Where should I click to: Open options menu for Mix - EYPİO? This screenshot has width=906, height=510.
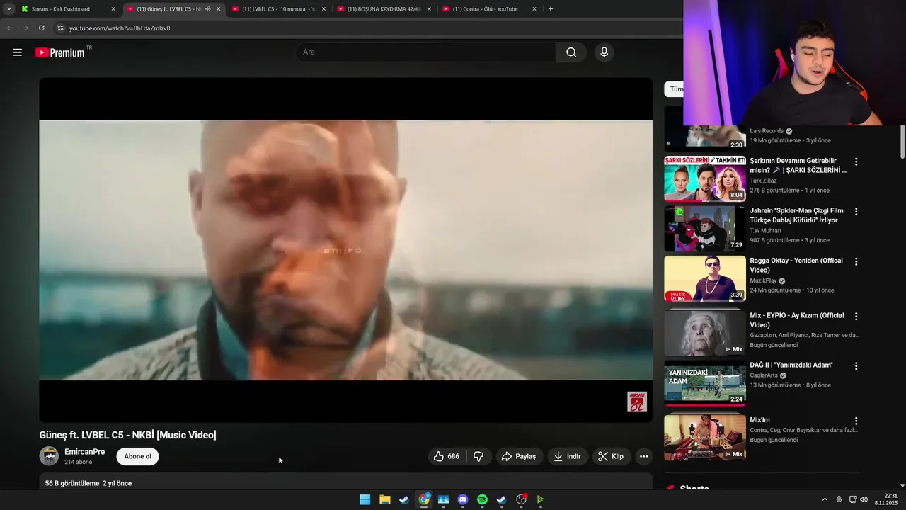(856, 316)
